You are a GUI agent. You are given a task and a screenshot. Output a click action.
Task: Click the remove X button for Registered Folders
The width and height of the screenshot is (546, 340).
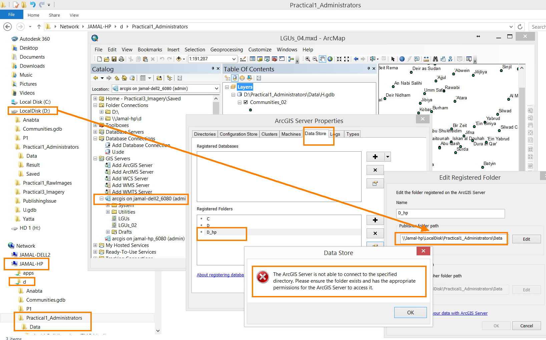(375, 233)
